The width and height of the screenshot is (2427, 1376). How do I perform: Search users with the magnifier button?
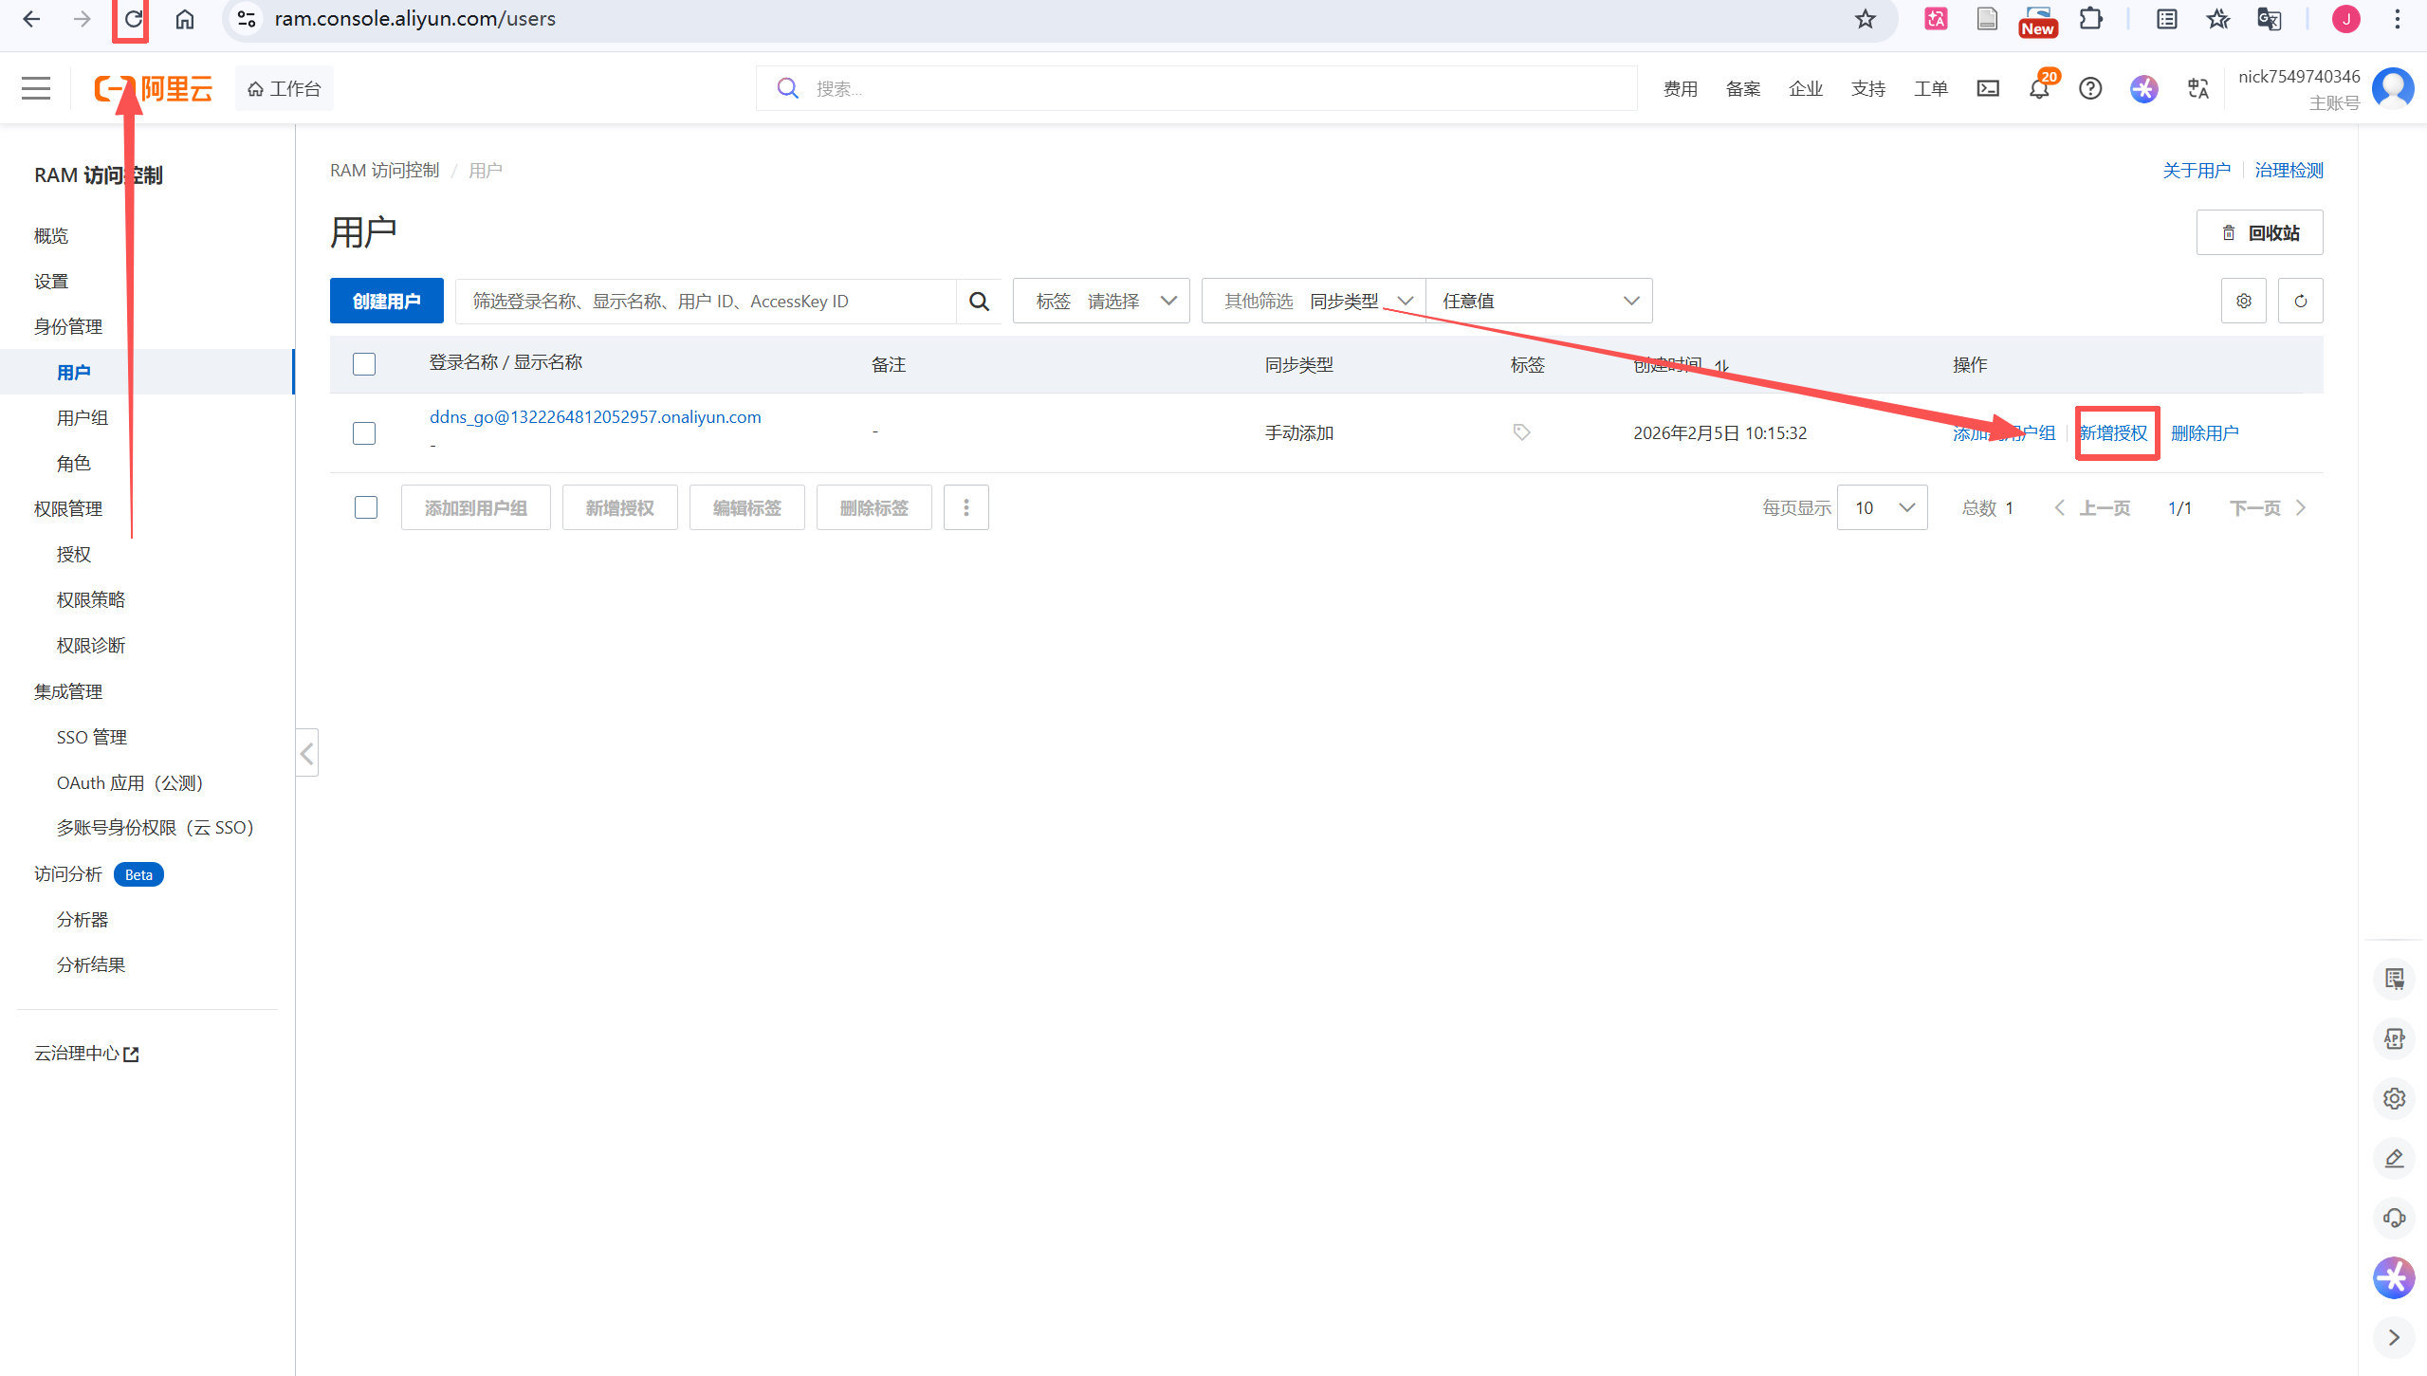(979, 302)
